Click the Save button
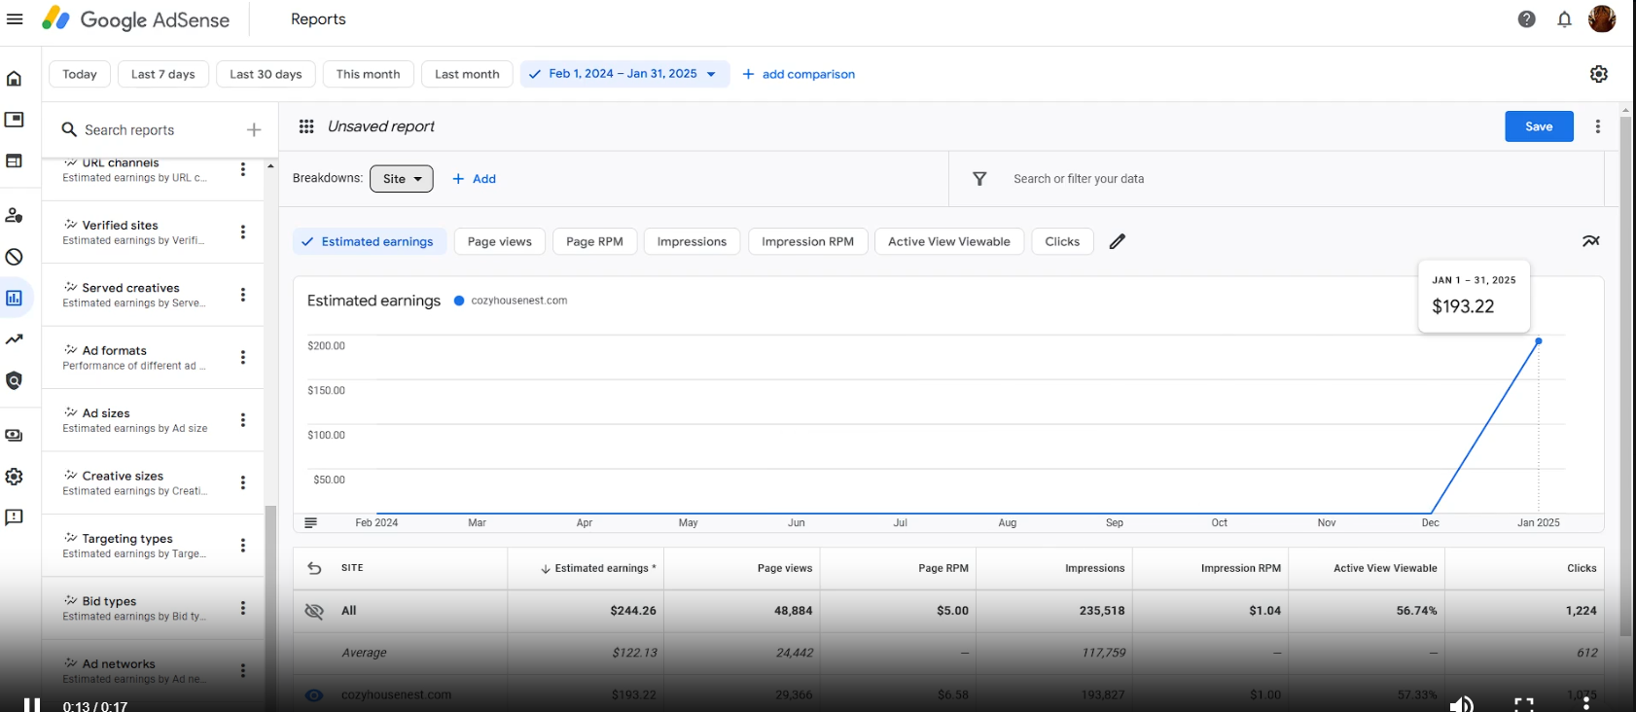The image size is (1636, 712). point(1539,126)
